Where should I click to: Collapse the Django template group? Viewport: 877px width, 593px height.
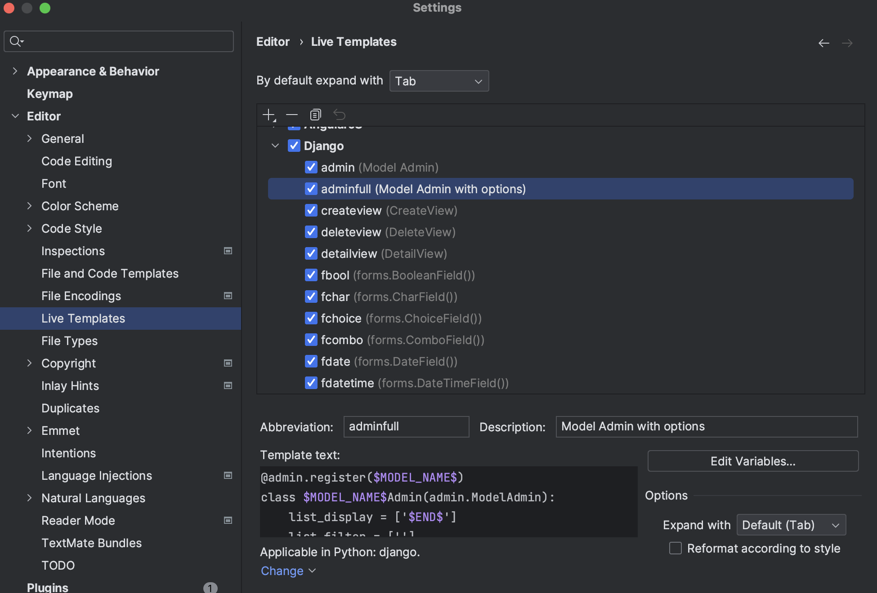(x=275, y=146)
